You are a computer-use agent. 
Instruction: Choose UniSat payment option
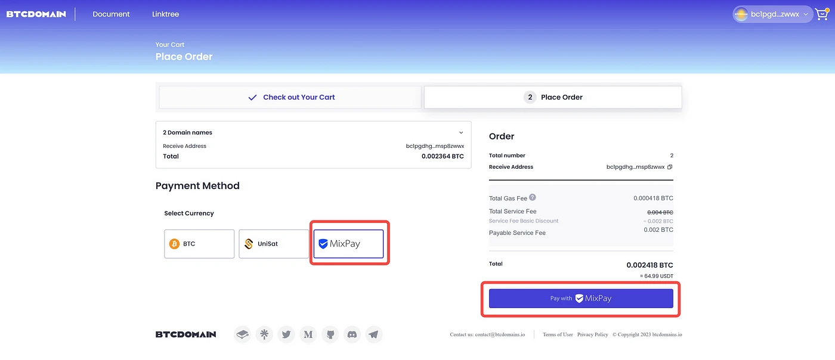[274, 244]
